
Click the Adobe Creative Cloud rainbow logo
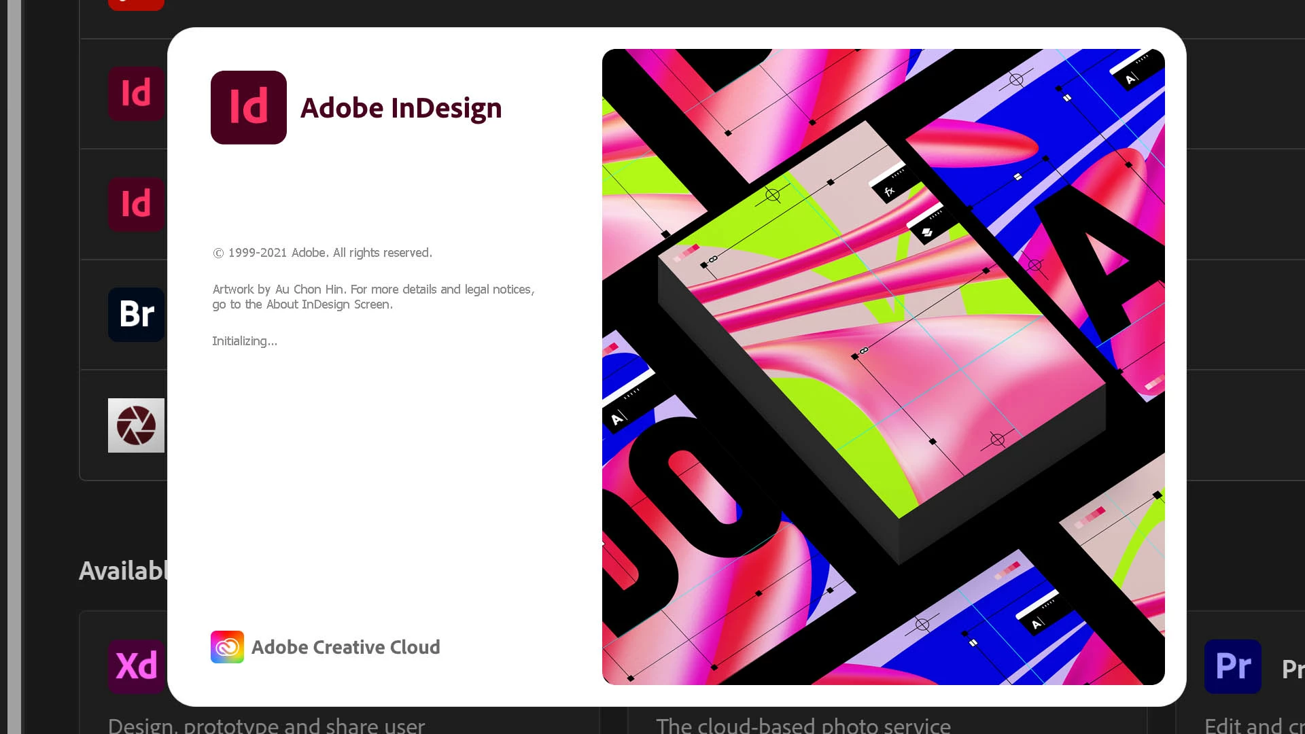point(227,647)
